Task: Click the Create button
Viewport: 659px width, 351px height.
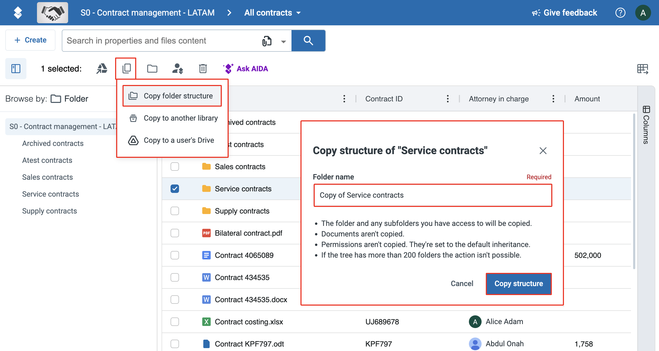Action: tap(30, 40)
